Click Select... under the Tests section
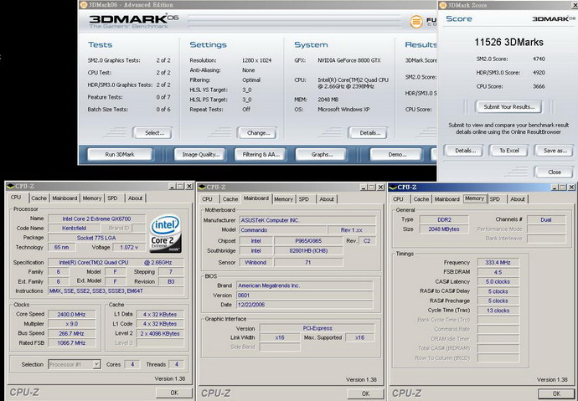 (x=154, y=132)
